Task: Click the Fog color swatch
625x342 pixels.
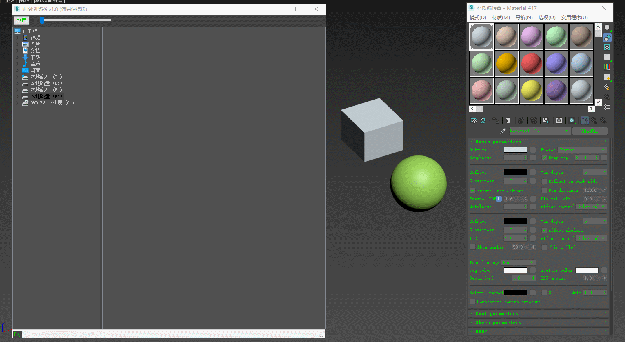Action: 516,270
